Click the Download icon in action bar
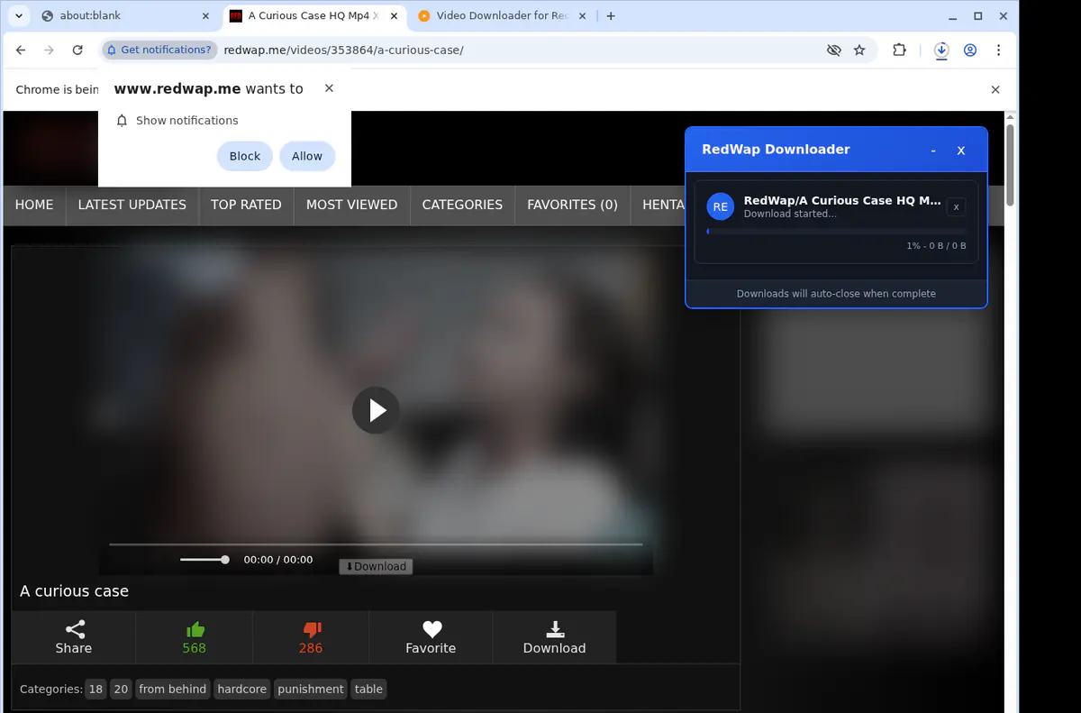1081x713 pixels. point(555,637)
